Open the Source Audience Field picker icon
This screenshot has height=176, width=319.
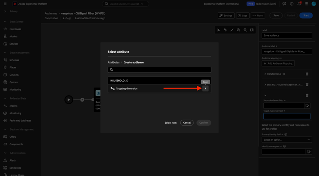point(307,106)
